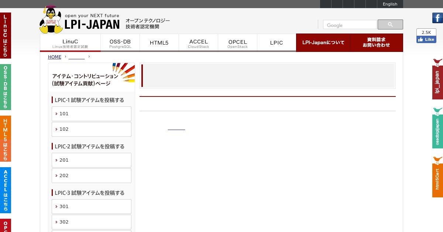This screenshot has width=443, height=232.
Task: Open the html5Cert Twitter side tab
Action: point(437,177)
